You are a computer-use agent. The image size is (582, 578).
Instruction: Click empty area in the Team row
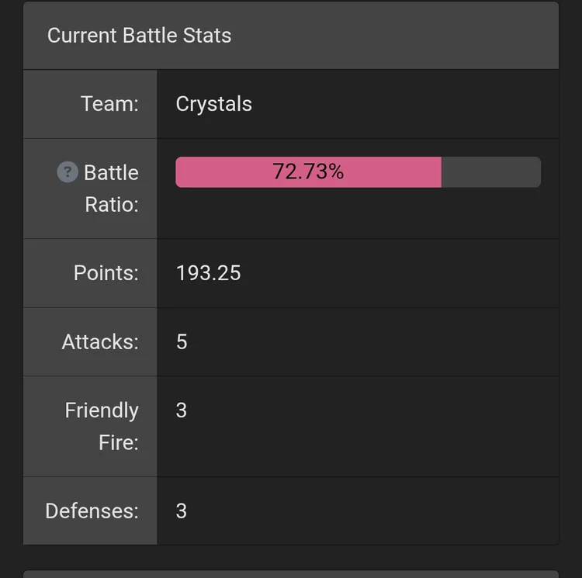tap(404, 104)
